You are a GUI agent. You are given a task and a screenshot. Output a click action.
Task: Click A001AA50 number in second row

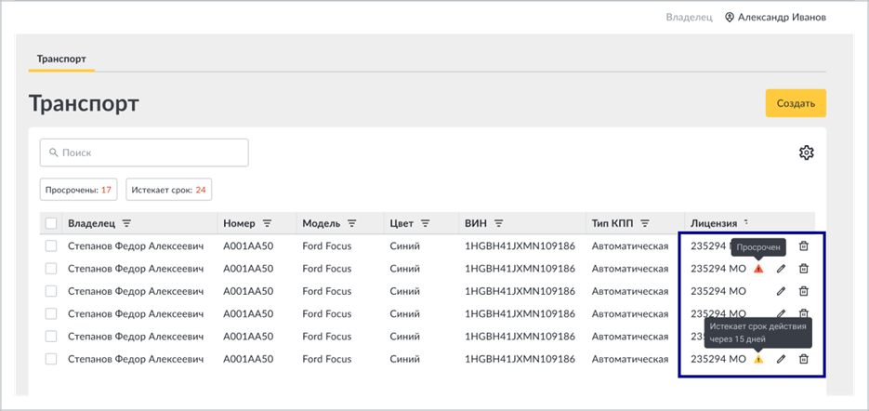pos(248,269)
